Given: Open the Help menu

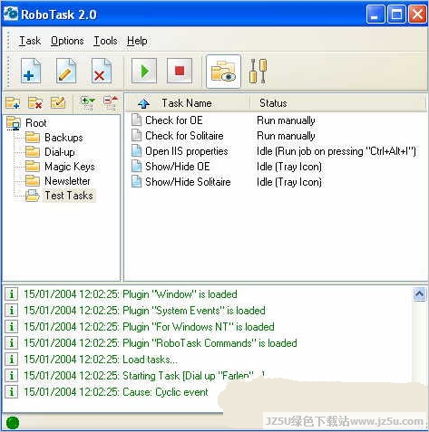Looking at the screenshot, I should (x=137, y=41).
